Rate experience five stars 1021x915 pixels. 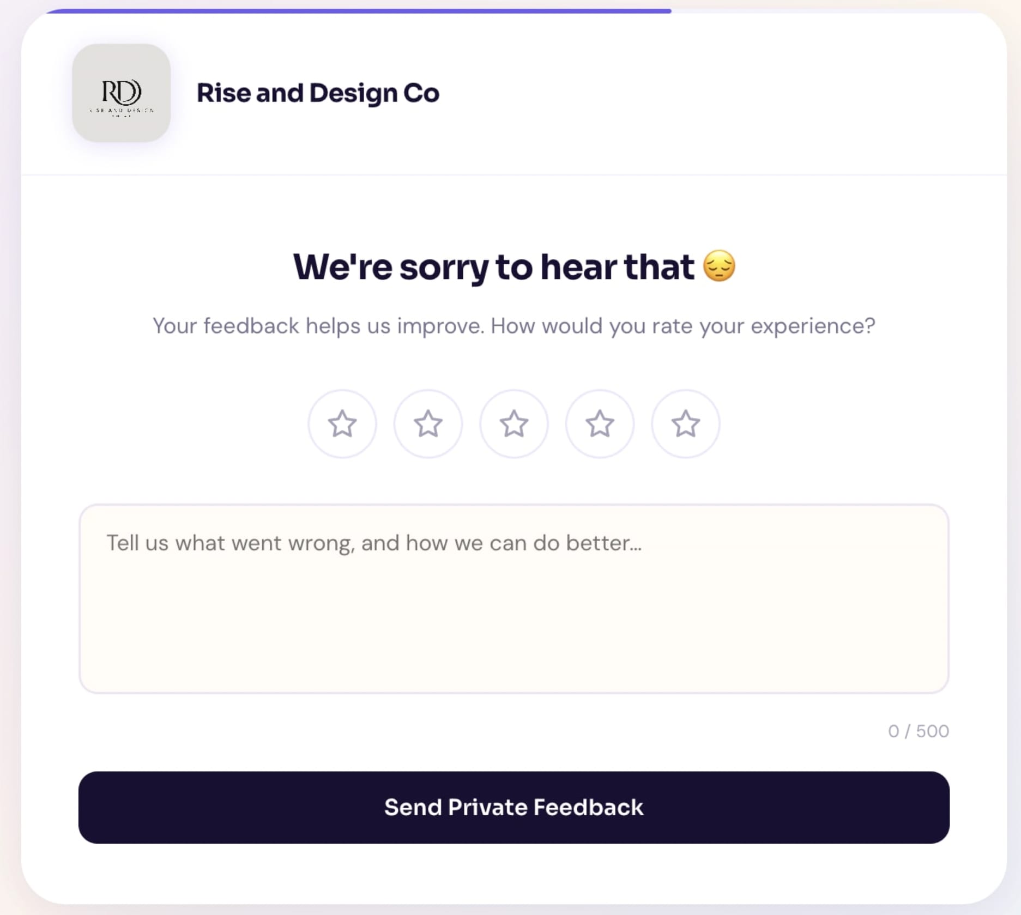point(685,424)
